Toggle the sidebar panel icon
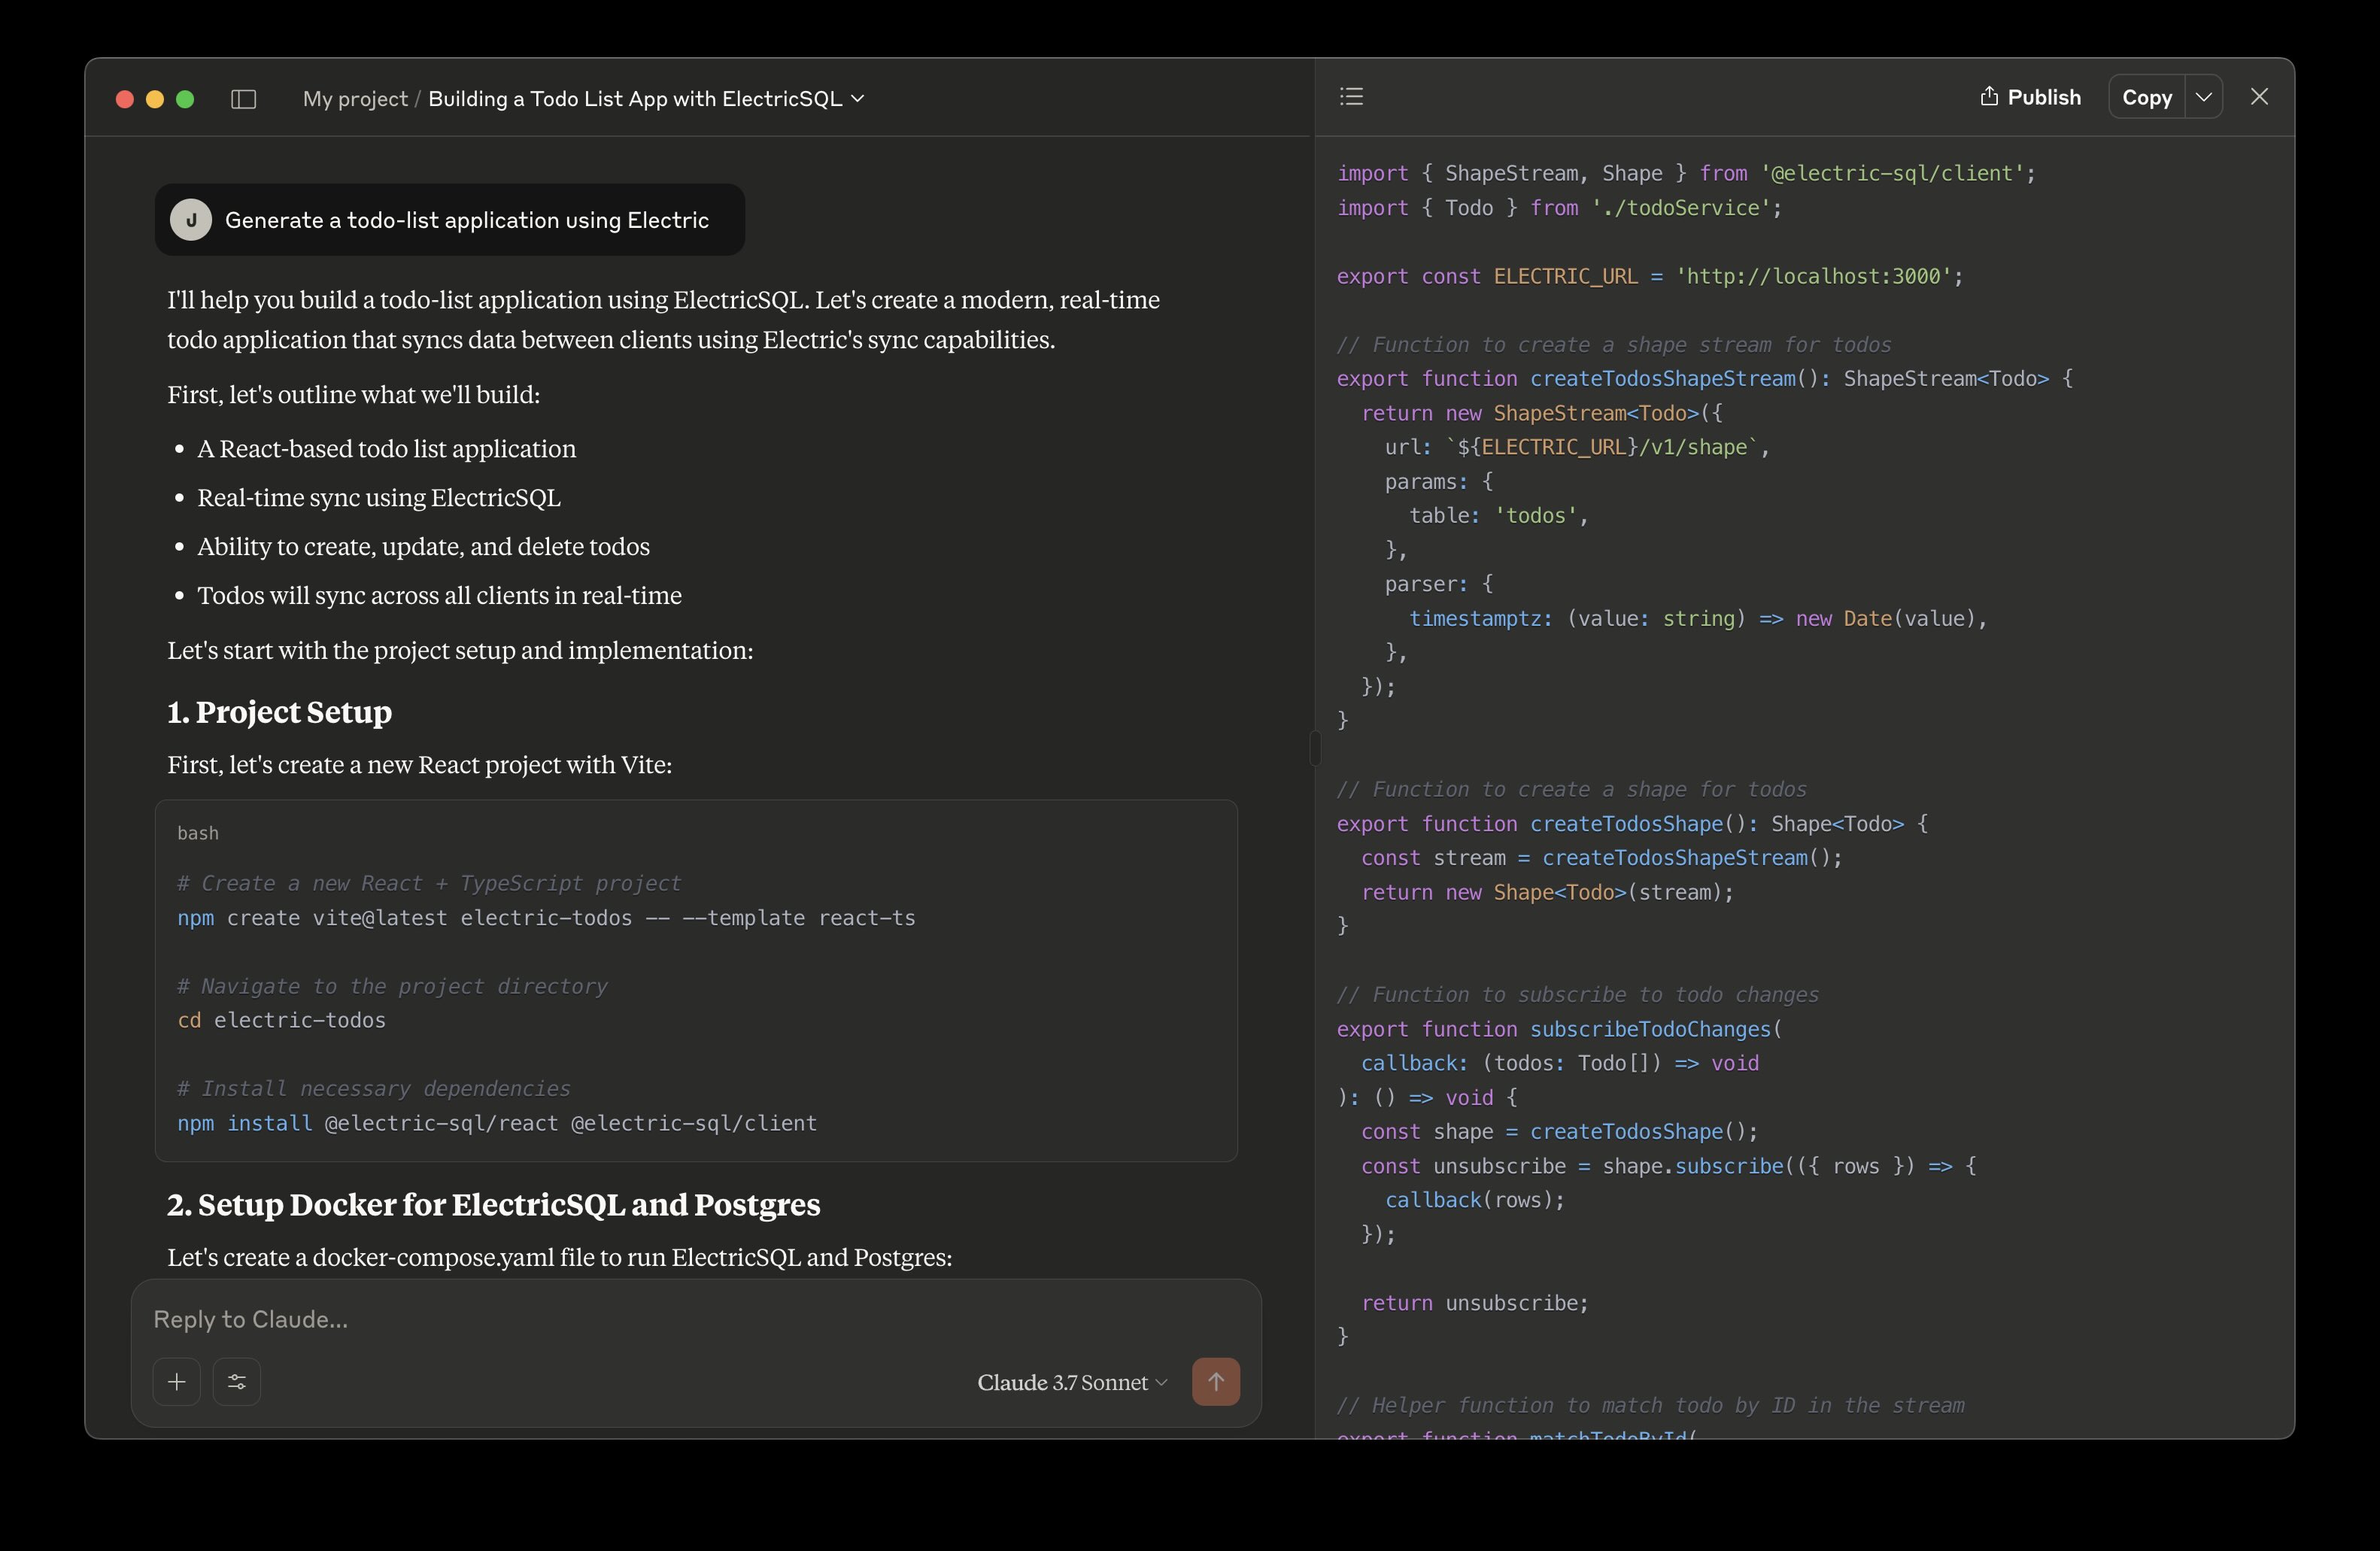Image resolution: width=2380 pixels, height=1551 pixels. (x=244, y=99)
